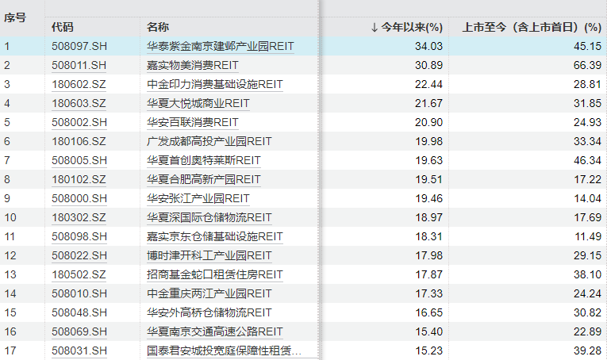This screenshot has height=360, width=607.
Task: Open code link 180602.SZ
Action: (79, 84)
